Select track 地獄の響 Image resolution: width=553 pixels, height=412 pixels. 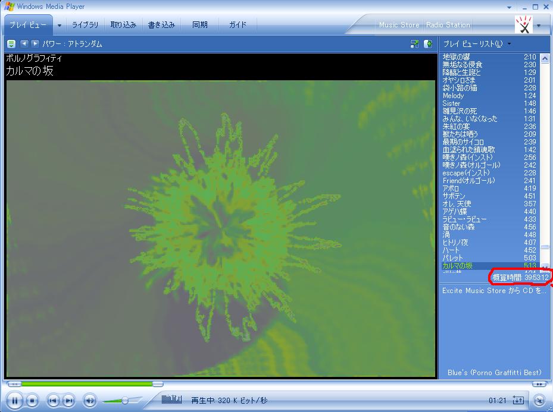pos(489,57)
